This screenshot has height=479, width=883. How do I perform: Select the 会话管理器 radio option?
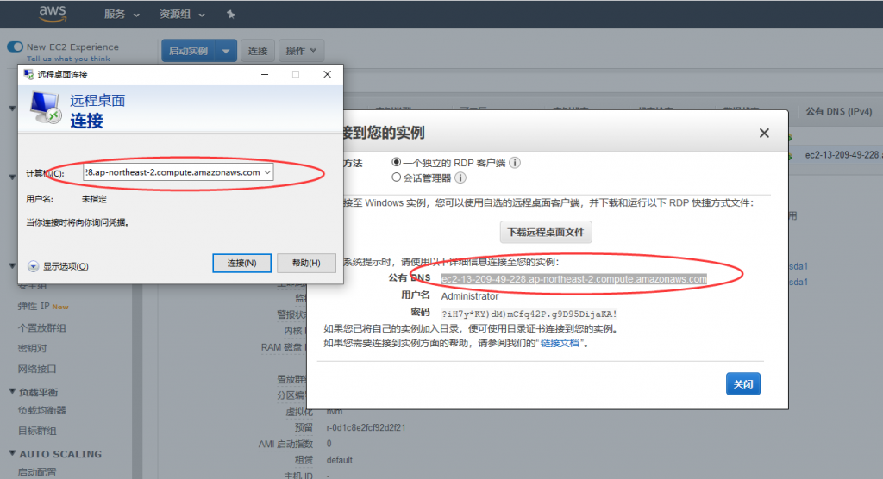[x=397, y=177]
